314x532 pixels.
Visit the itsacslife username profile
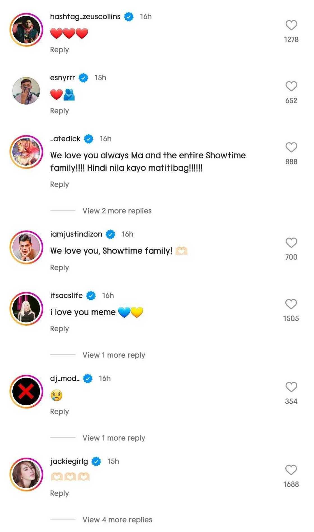click(x=66, y=295)
